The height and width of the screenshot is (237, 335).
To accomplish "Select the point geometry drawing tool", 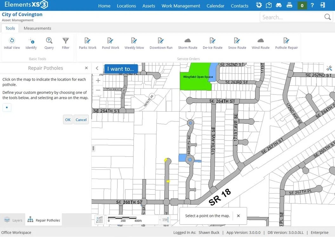I will [7, 108].
